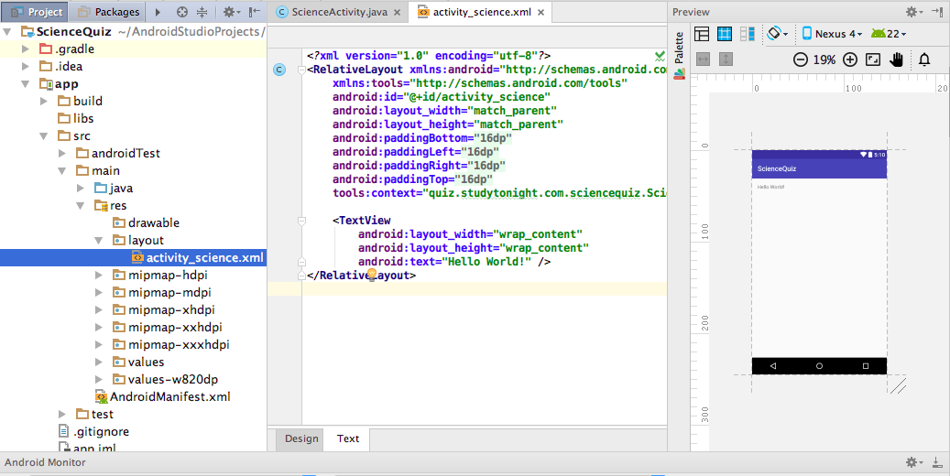Collapse the ScienceQuiz root node
This screenshot has width=950, height=476.
point(7,31)
